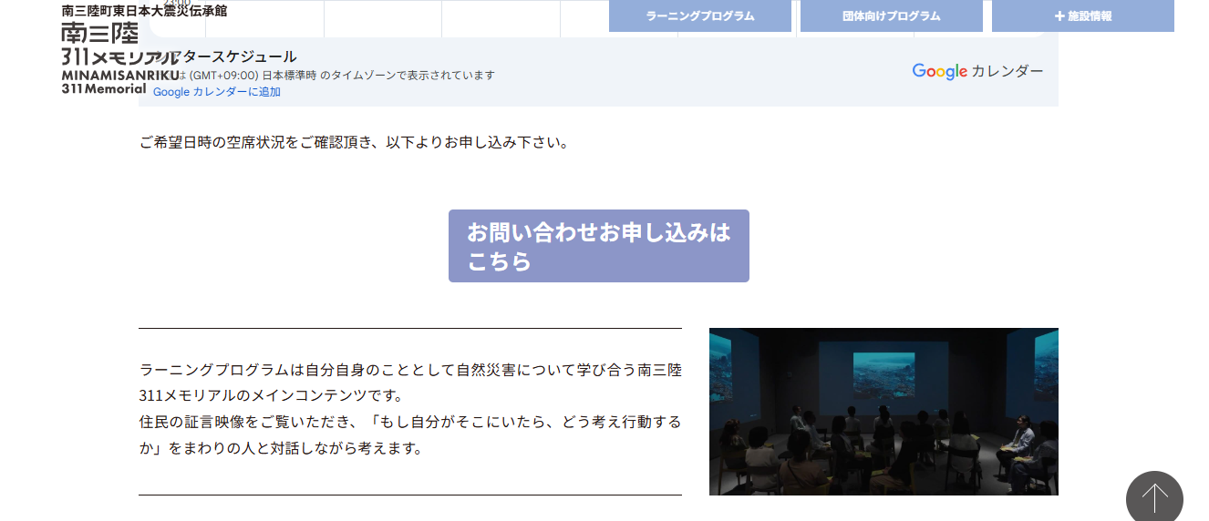The width and height of the screenshot is (1209, 521).
Task: Click the ご希望日時の空席状況 instruction text
Action: (355, 143)
